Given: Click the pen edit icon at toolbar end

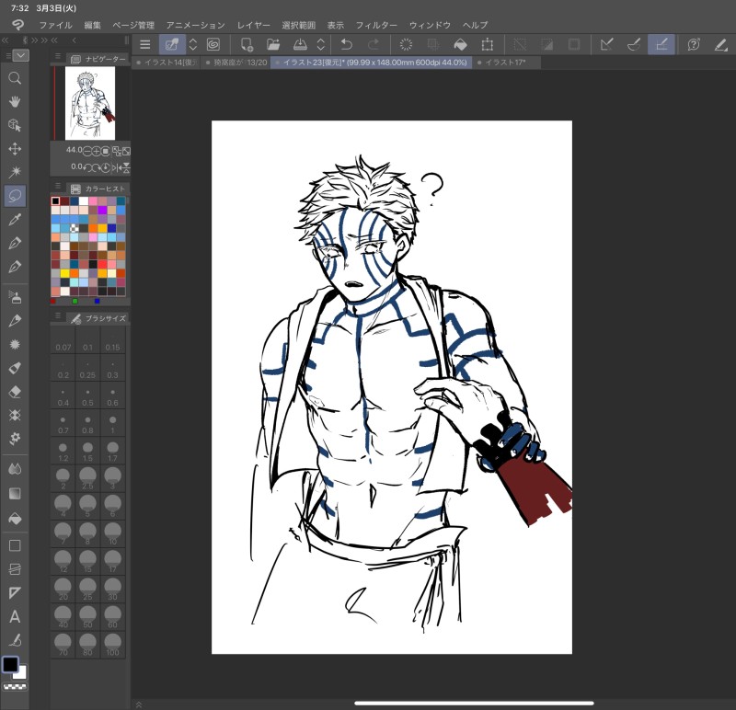Looking at the screenshot, I should 720,44.
